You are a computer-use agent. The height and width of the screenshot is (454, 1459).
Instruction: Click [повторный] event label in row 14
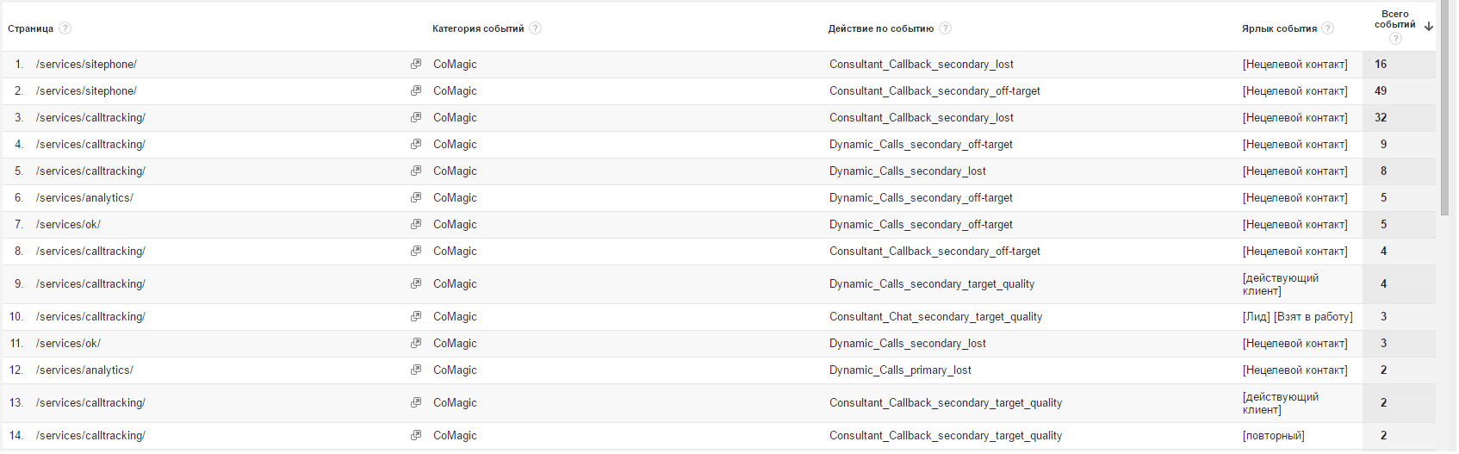(x=1273, y=436)
